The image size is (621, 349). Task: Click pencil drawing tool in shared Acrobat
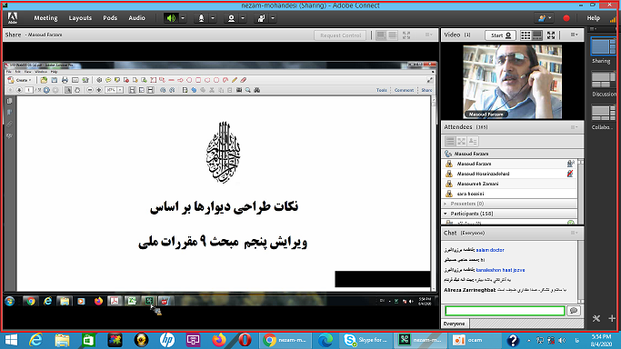235,80
